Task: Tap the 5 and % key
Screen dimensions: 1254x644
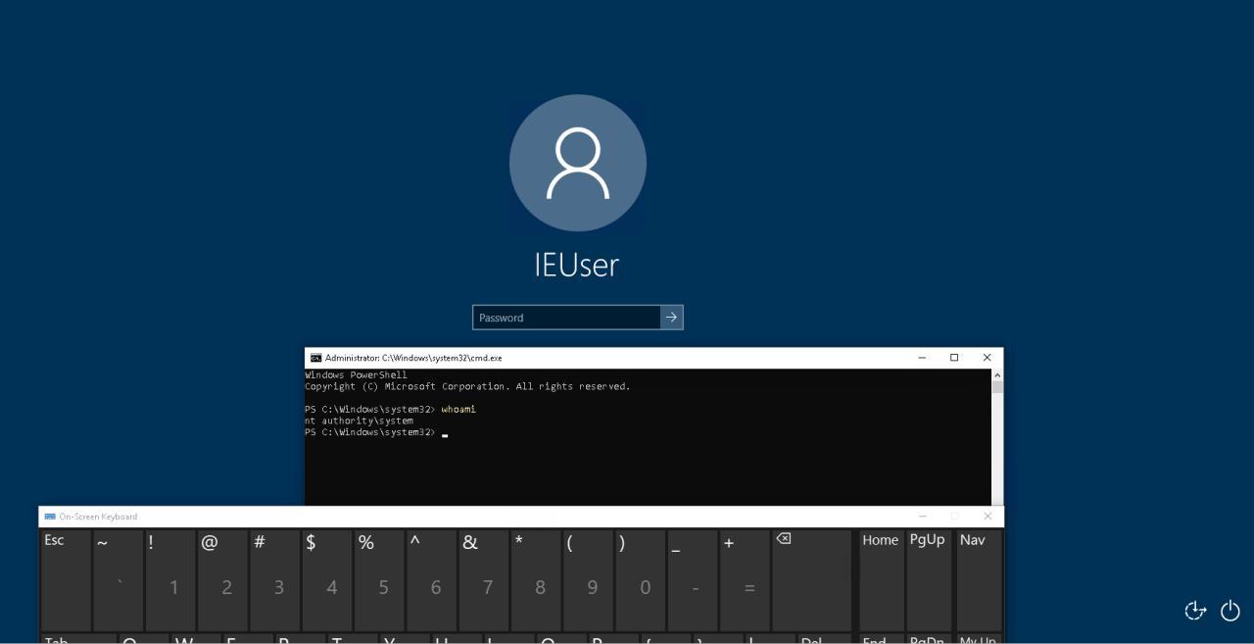Action: pyautogui.click(x=379, y=580)
